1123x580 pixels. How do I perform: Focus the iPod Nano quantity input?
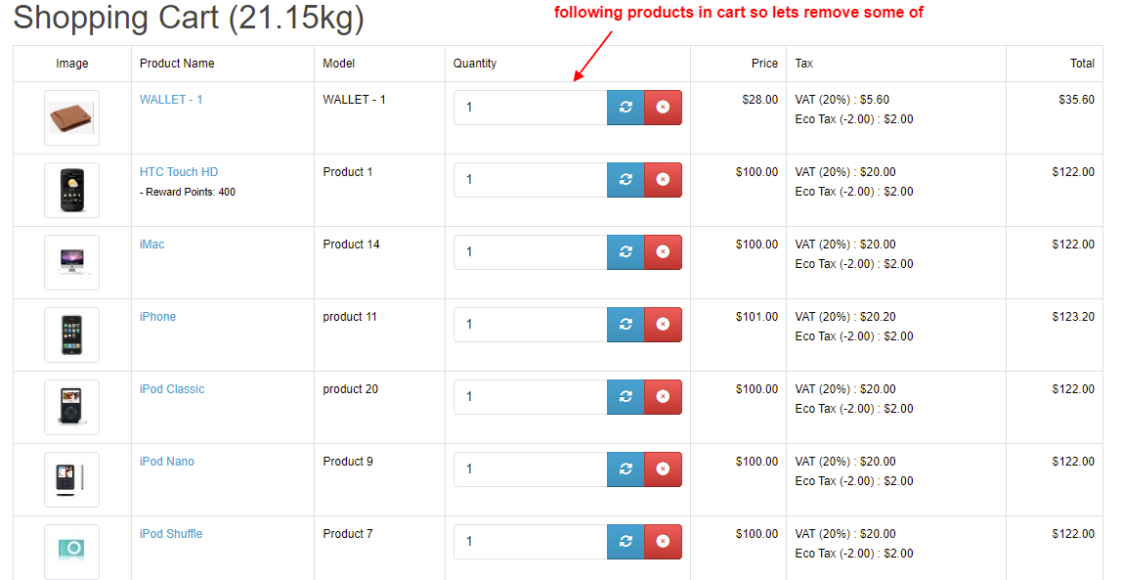tap(531, 469)
